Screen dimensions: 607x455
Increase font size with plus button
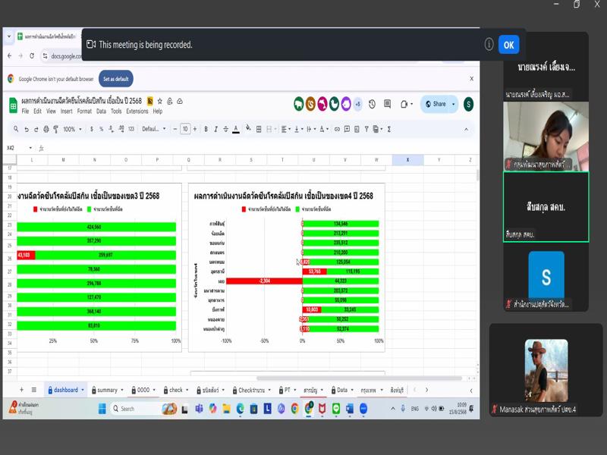point(195,129)
